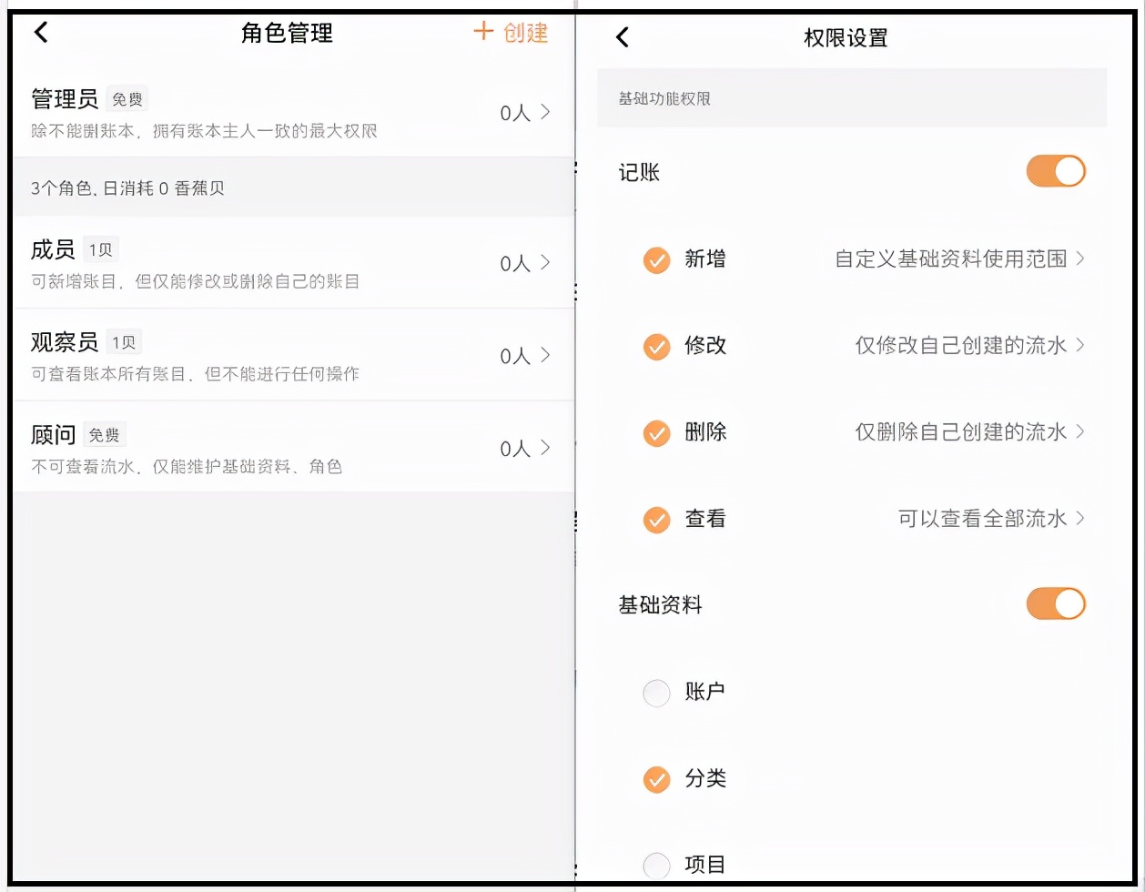Tap the checkmark icon beside 查看
This screenshot has height=892, width=1145.
coord(656,519)
